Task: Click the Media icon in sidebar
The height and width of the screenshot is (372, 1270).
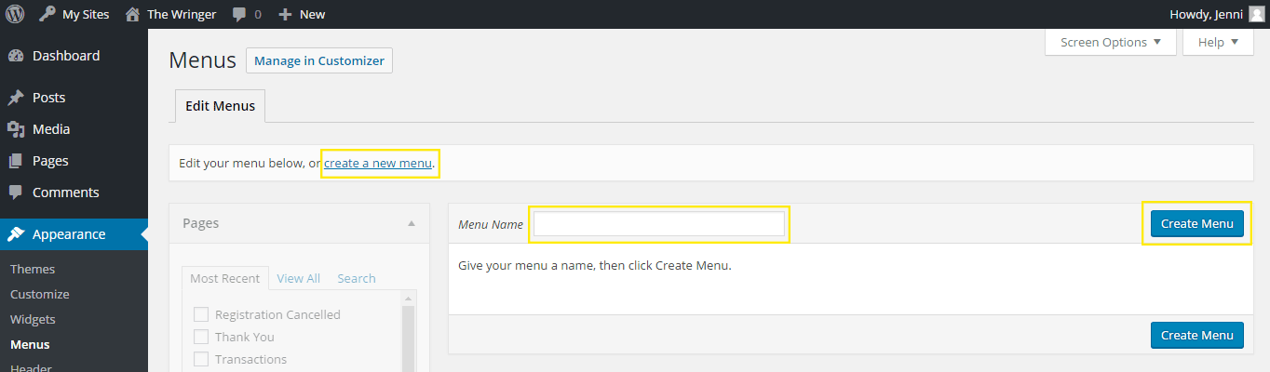Action: pyautogui.click(x=16, y=129)
